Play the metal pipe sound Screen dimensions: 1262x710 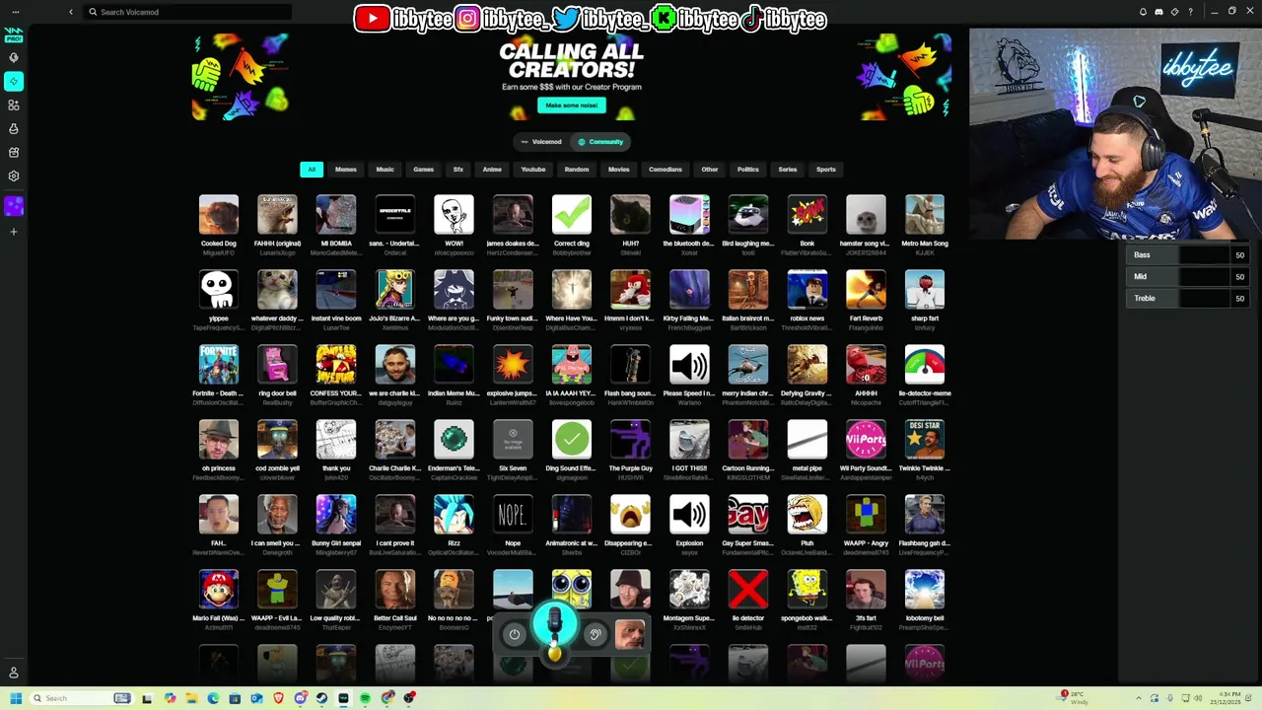coord(807,440)
